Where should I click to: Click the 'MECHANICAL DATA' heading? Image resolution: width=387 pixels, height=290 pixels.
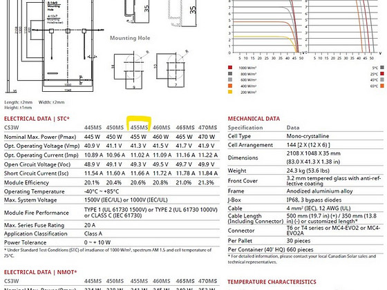coord(254,119)
